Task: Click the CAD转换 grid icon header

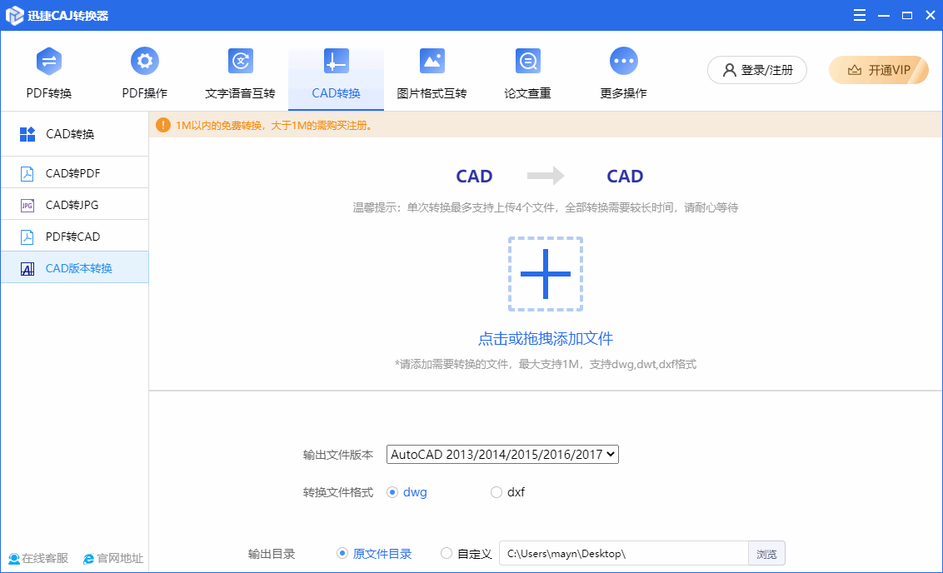Action: (27, 134)
